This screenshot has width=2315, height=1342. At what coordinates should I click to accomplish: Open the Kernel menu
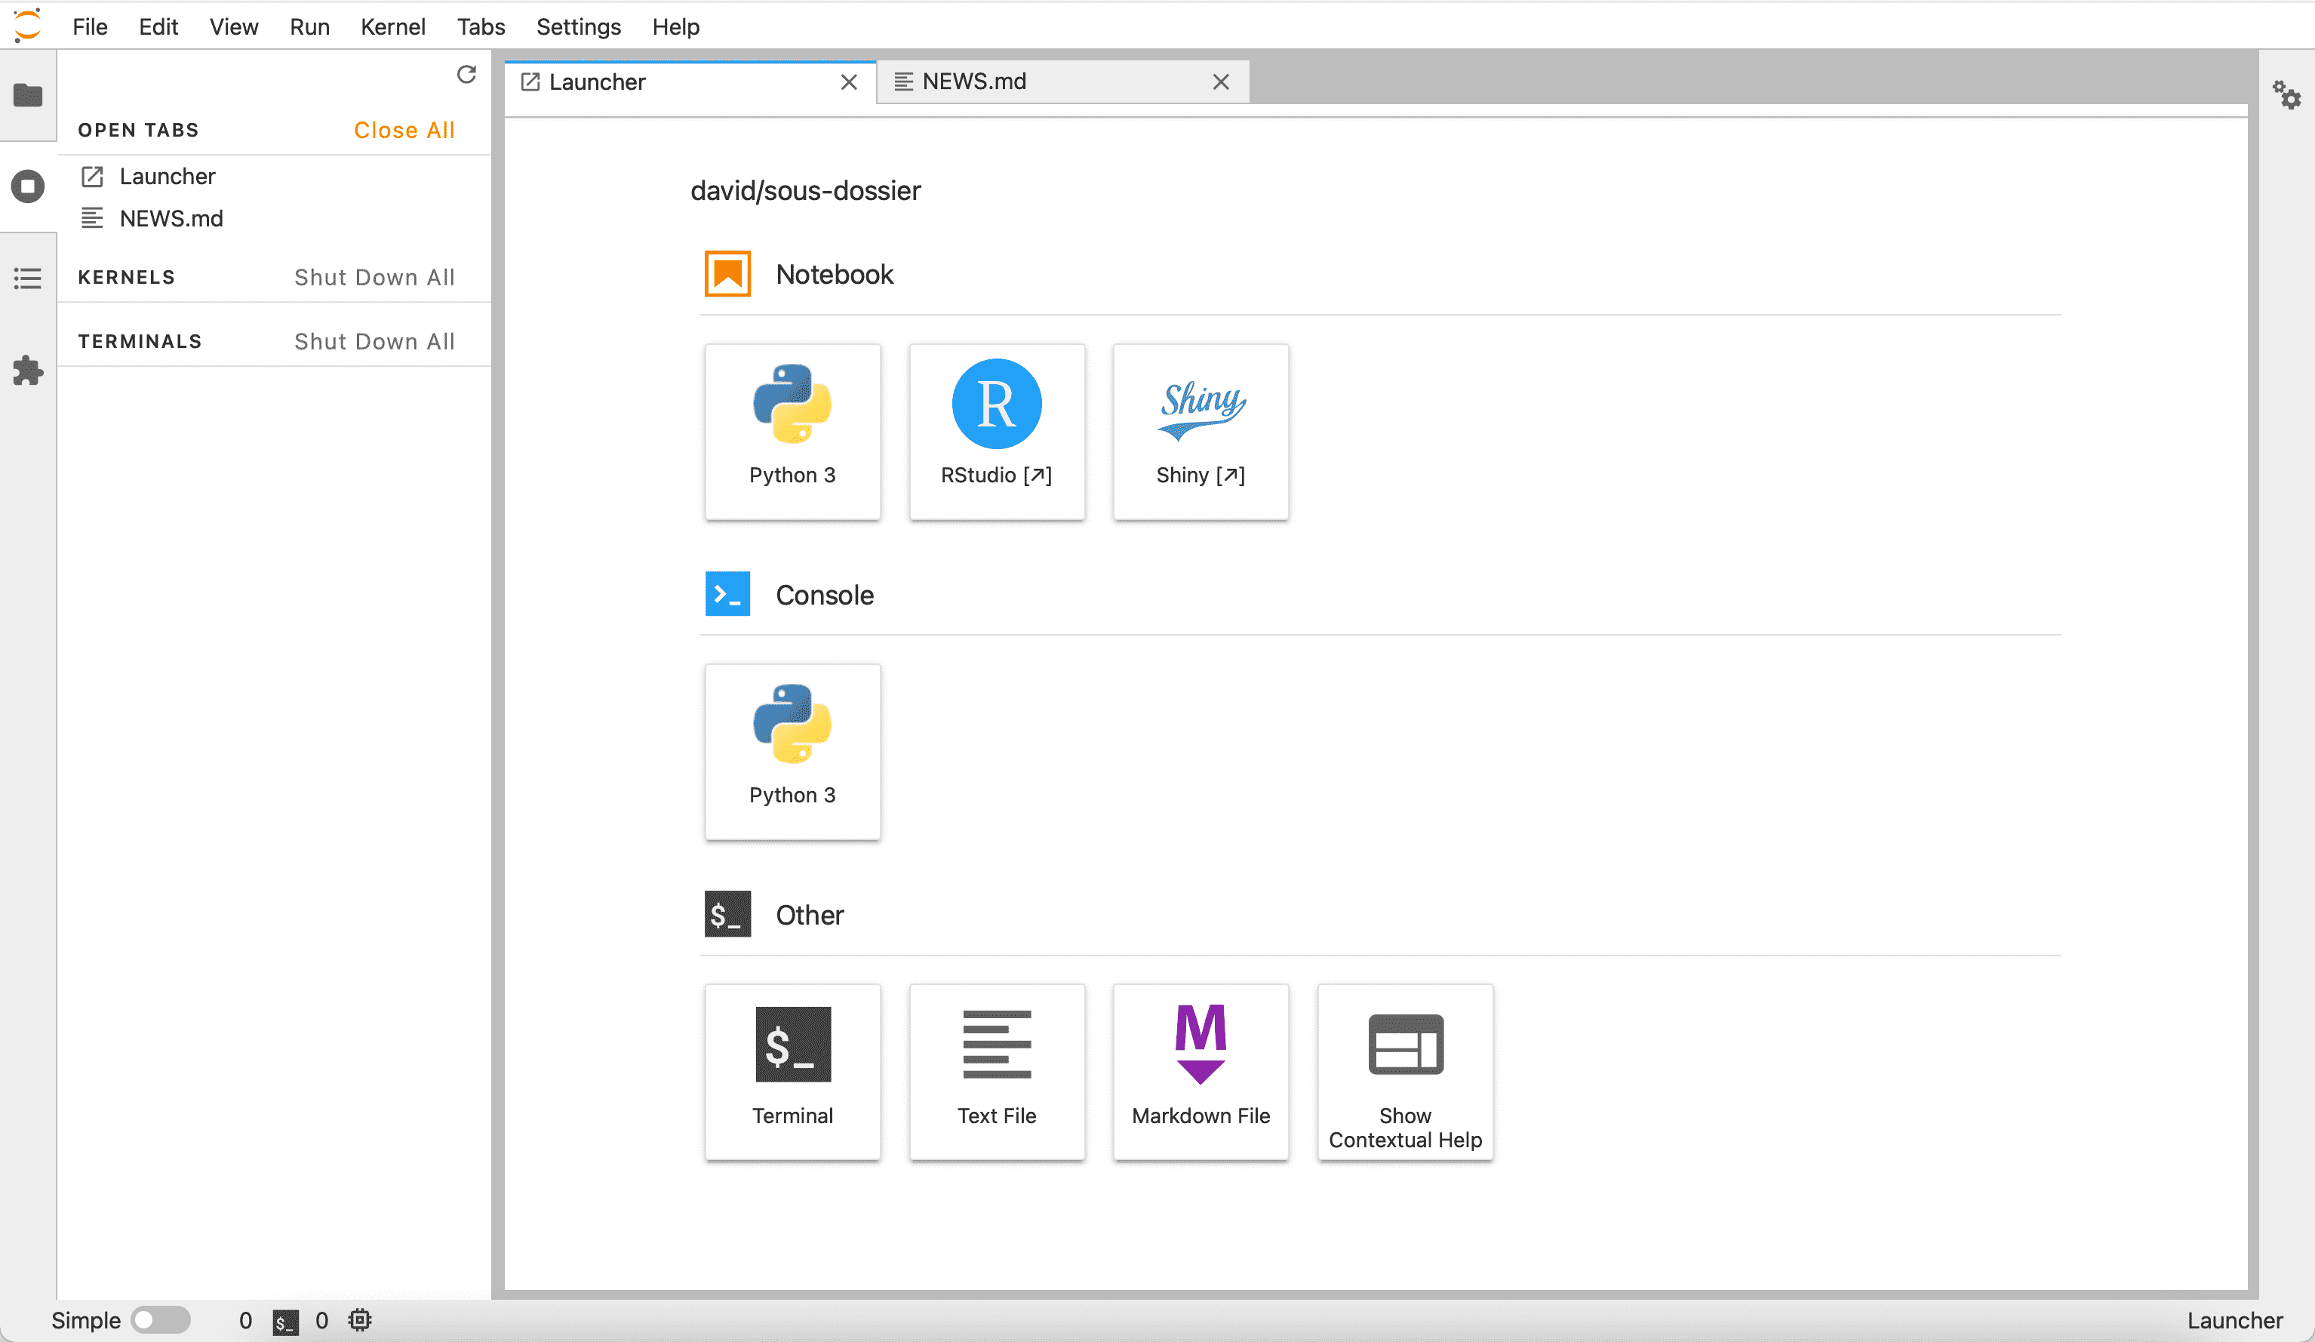click(x=392, y=26)
